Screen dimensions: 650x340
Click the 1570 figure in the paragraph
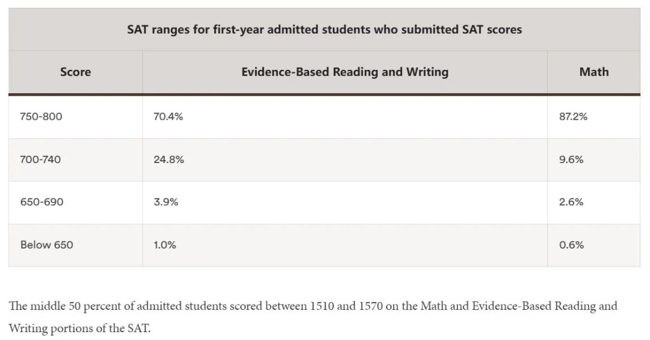coord(371,306)
